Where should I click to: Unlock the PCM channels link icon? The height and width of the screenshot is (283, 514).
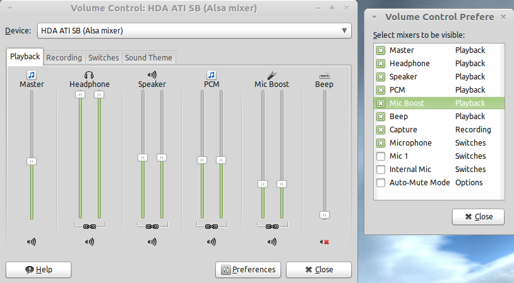pyautogui.click(x=211, y=226)
